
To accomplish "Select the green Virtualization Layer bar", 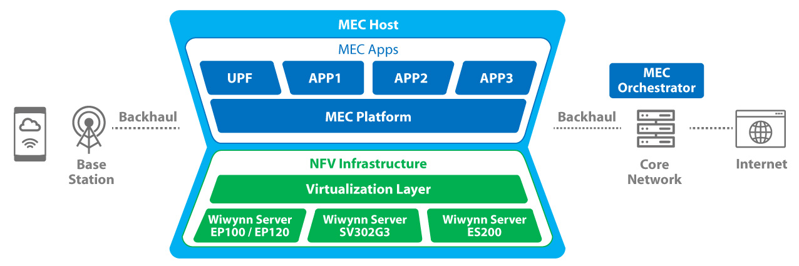I will (368, 189).
